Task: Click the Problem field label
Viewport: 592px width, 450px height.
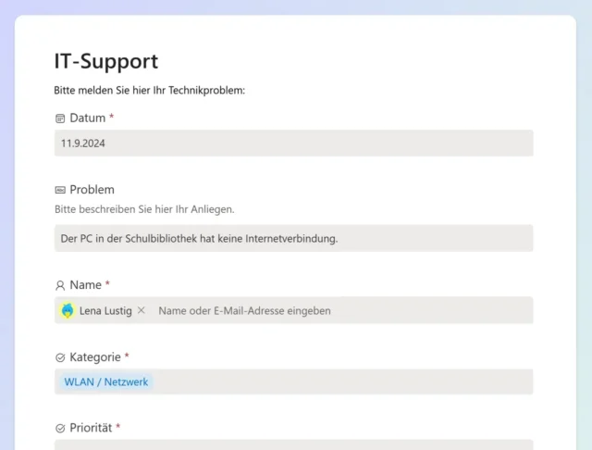Action: point(92,190)
